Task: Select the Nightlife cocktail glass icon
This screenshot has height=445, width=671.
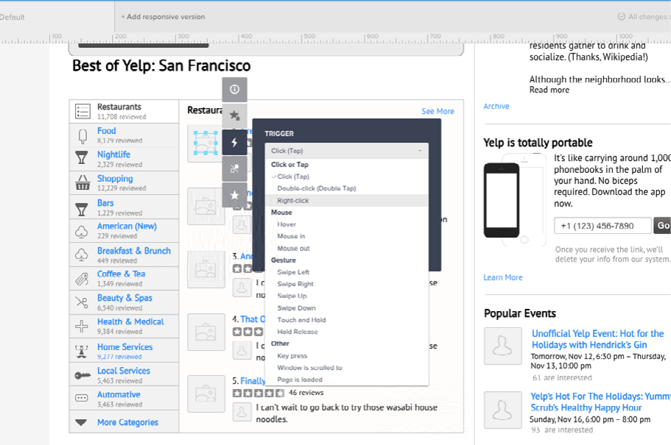Action: tap(81, 157)
